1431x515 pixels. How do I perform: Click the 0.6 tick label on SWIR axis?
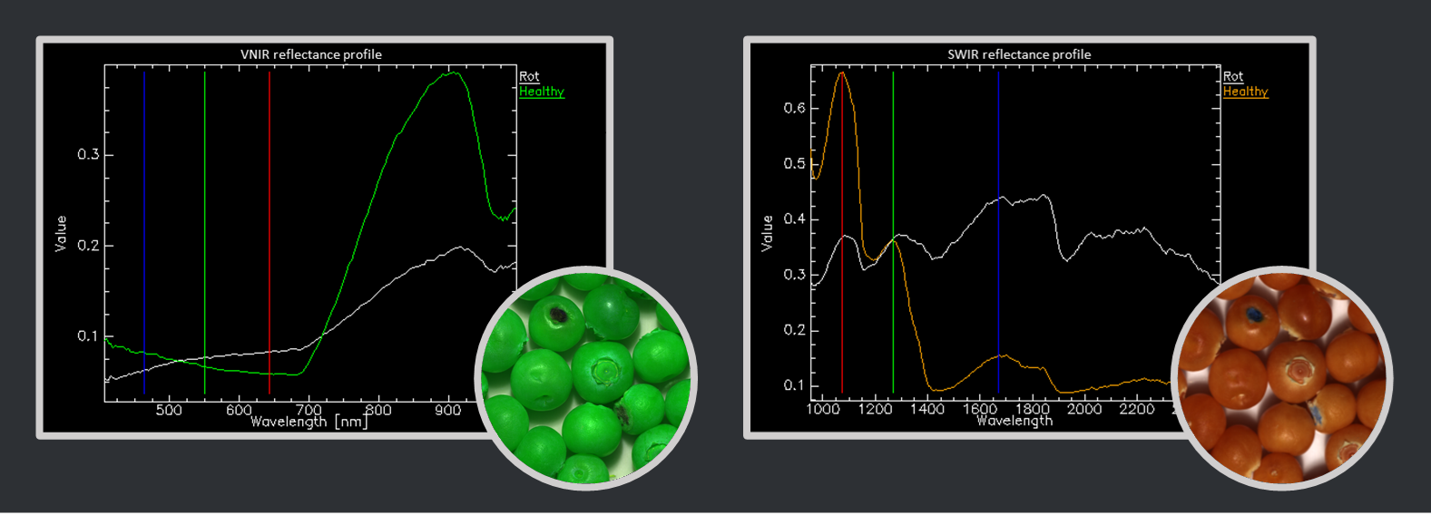point(794,109)
